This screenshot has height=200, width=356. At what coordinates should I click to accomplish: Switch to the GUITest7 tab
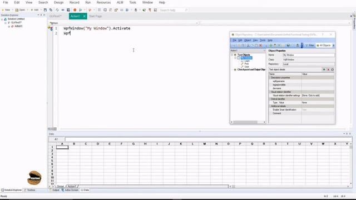pos(56,16)
